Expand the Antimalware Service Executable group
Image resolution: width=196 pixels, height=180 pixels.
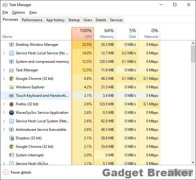[x=4, y=130]
